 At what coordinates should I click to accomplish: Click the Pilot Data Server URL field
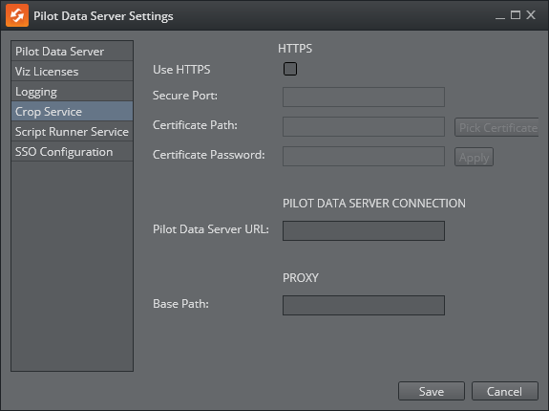click(x=364, y=230)
